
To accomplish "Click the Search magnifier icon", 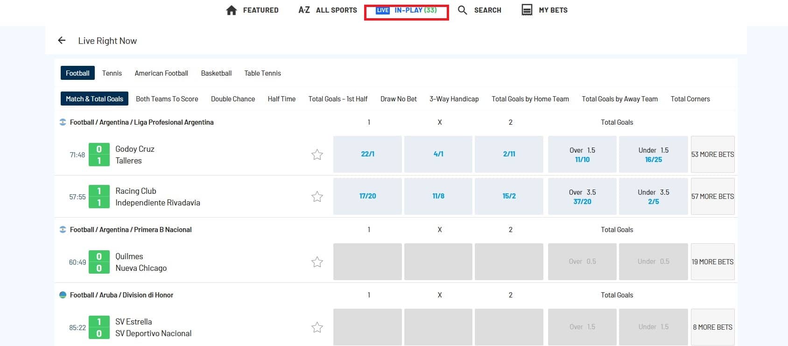I will click(462, 10).
